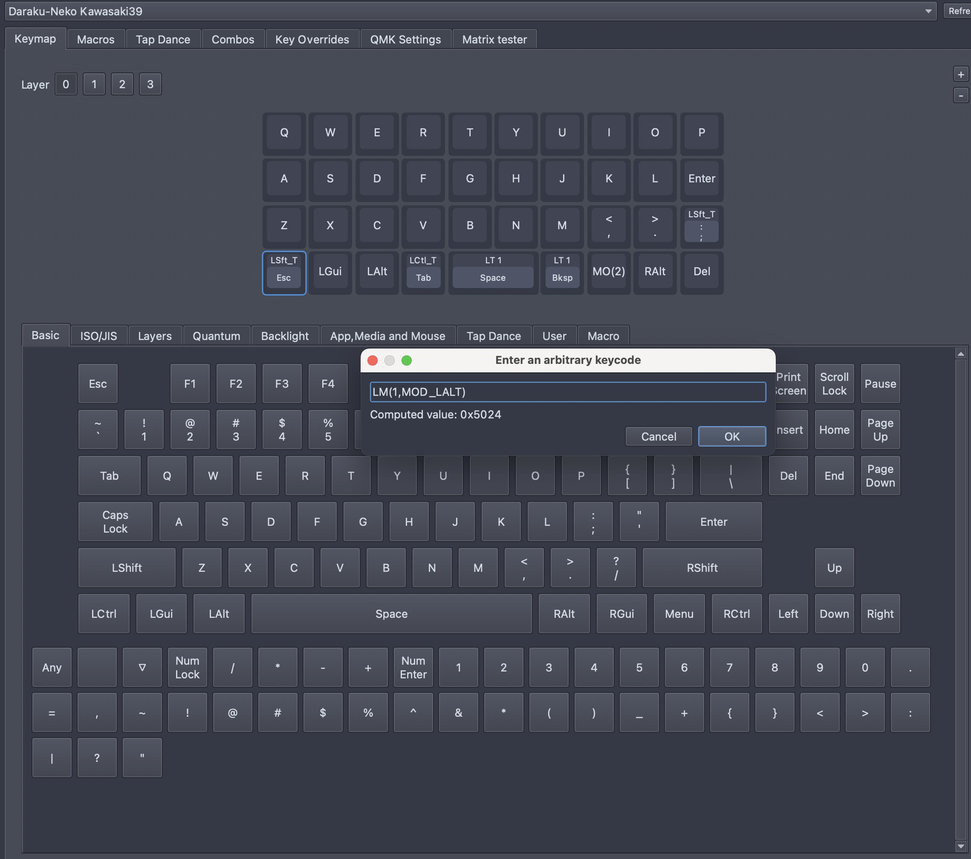Select the LSft_T Esc key on keymap
This screenshot has width=971, height=859.
[283, 273]
